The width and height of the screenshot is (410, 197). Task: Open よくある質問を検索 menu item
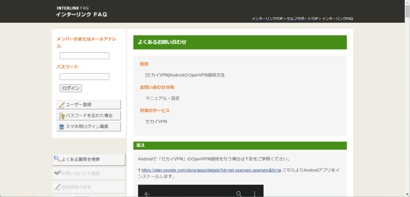[89, 159]
